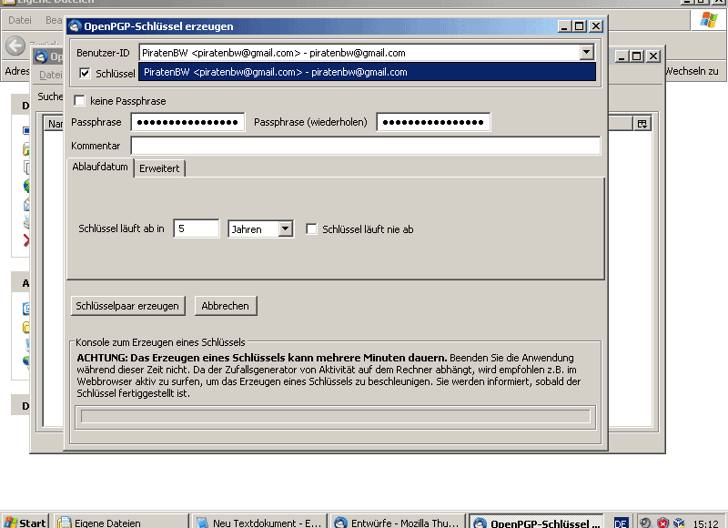Open the Erweitert tab

159,168
